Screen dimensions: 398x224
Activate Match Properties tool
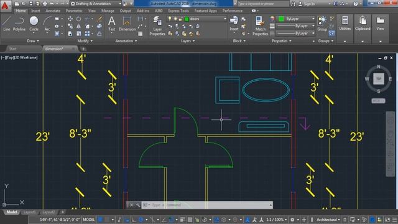[260, 26]
